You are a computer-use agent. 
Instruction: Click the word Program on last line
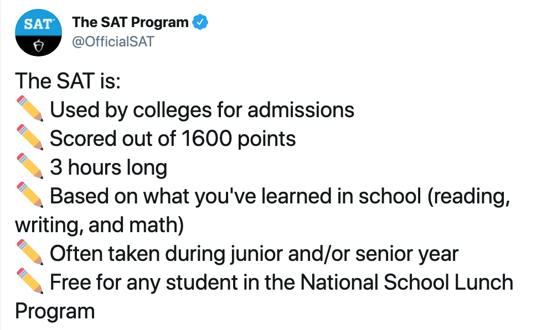(55, 311)
